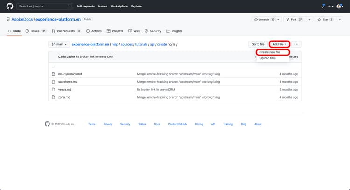Switch to the repository Security tab

pyautogui.click(x=153, y=31)
